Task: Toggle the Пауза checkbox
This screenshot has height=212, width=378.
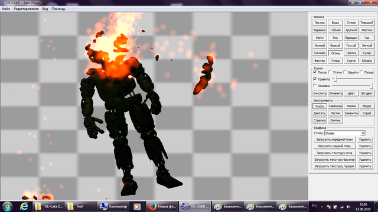Action: [x=315, y=72]
